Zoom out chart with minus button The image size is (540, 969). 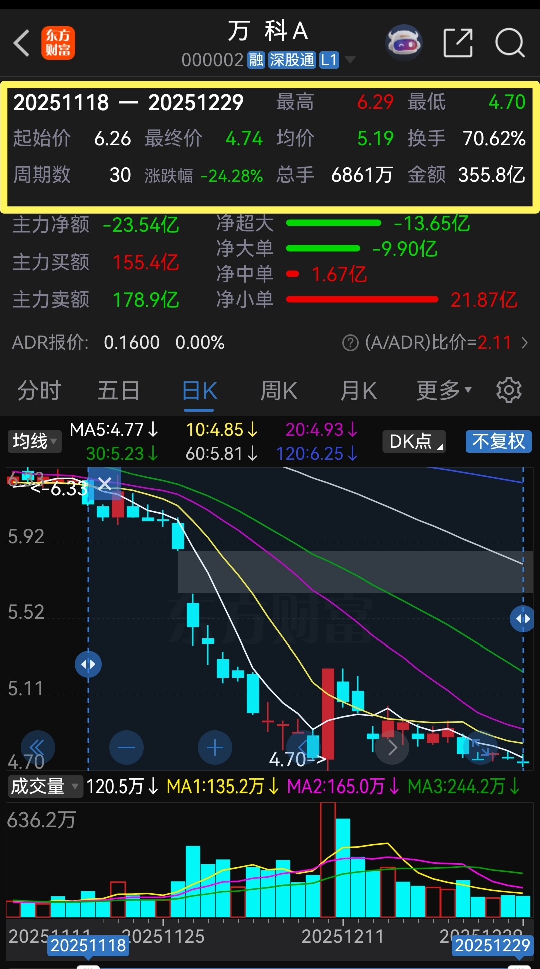coord(126,748)
